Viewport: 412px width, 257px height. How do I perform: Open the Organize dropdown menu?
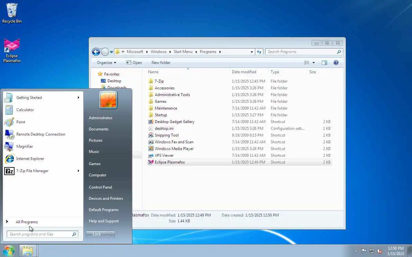[x=107, y=63]
